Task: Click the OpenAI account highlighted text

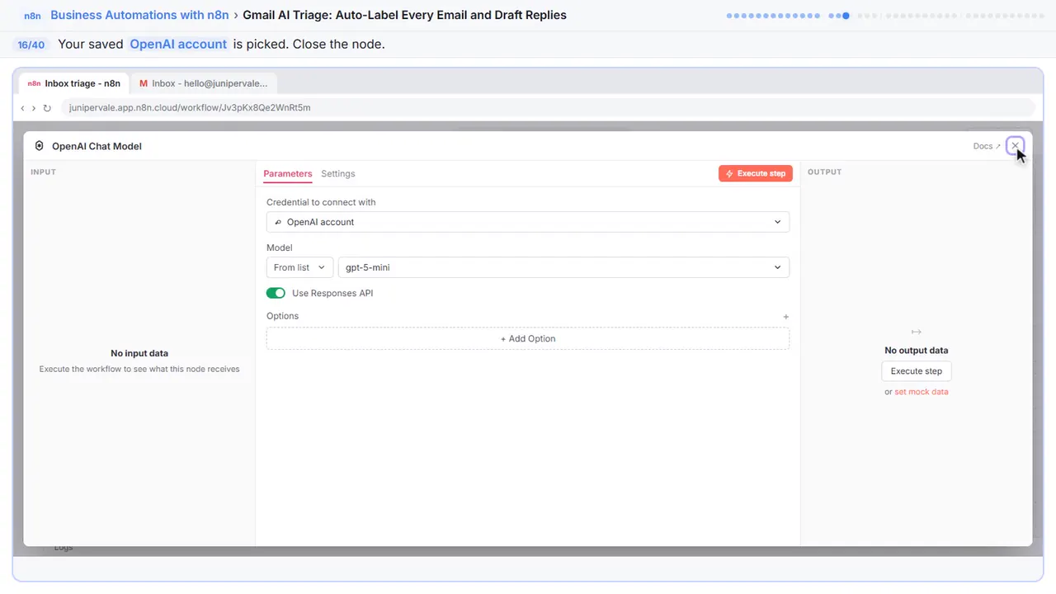Action: tap(178, 44)
